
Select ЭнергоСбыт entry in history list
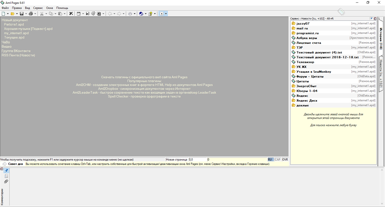pos(333,86)
